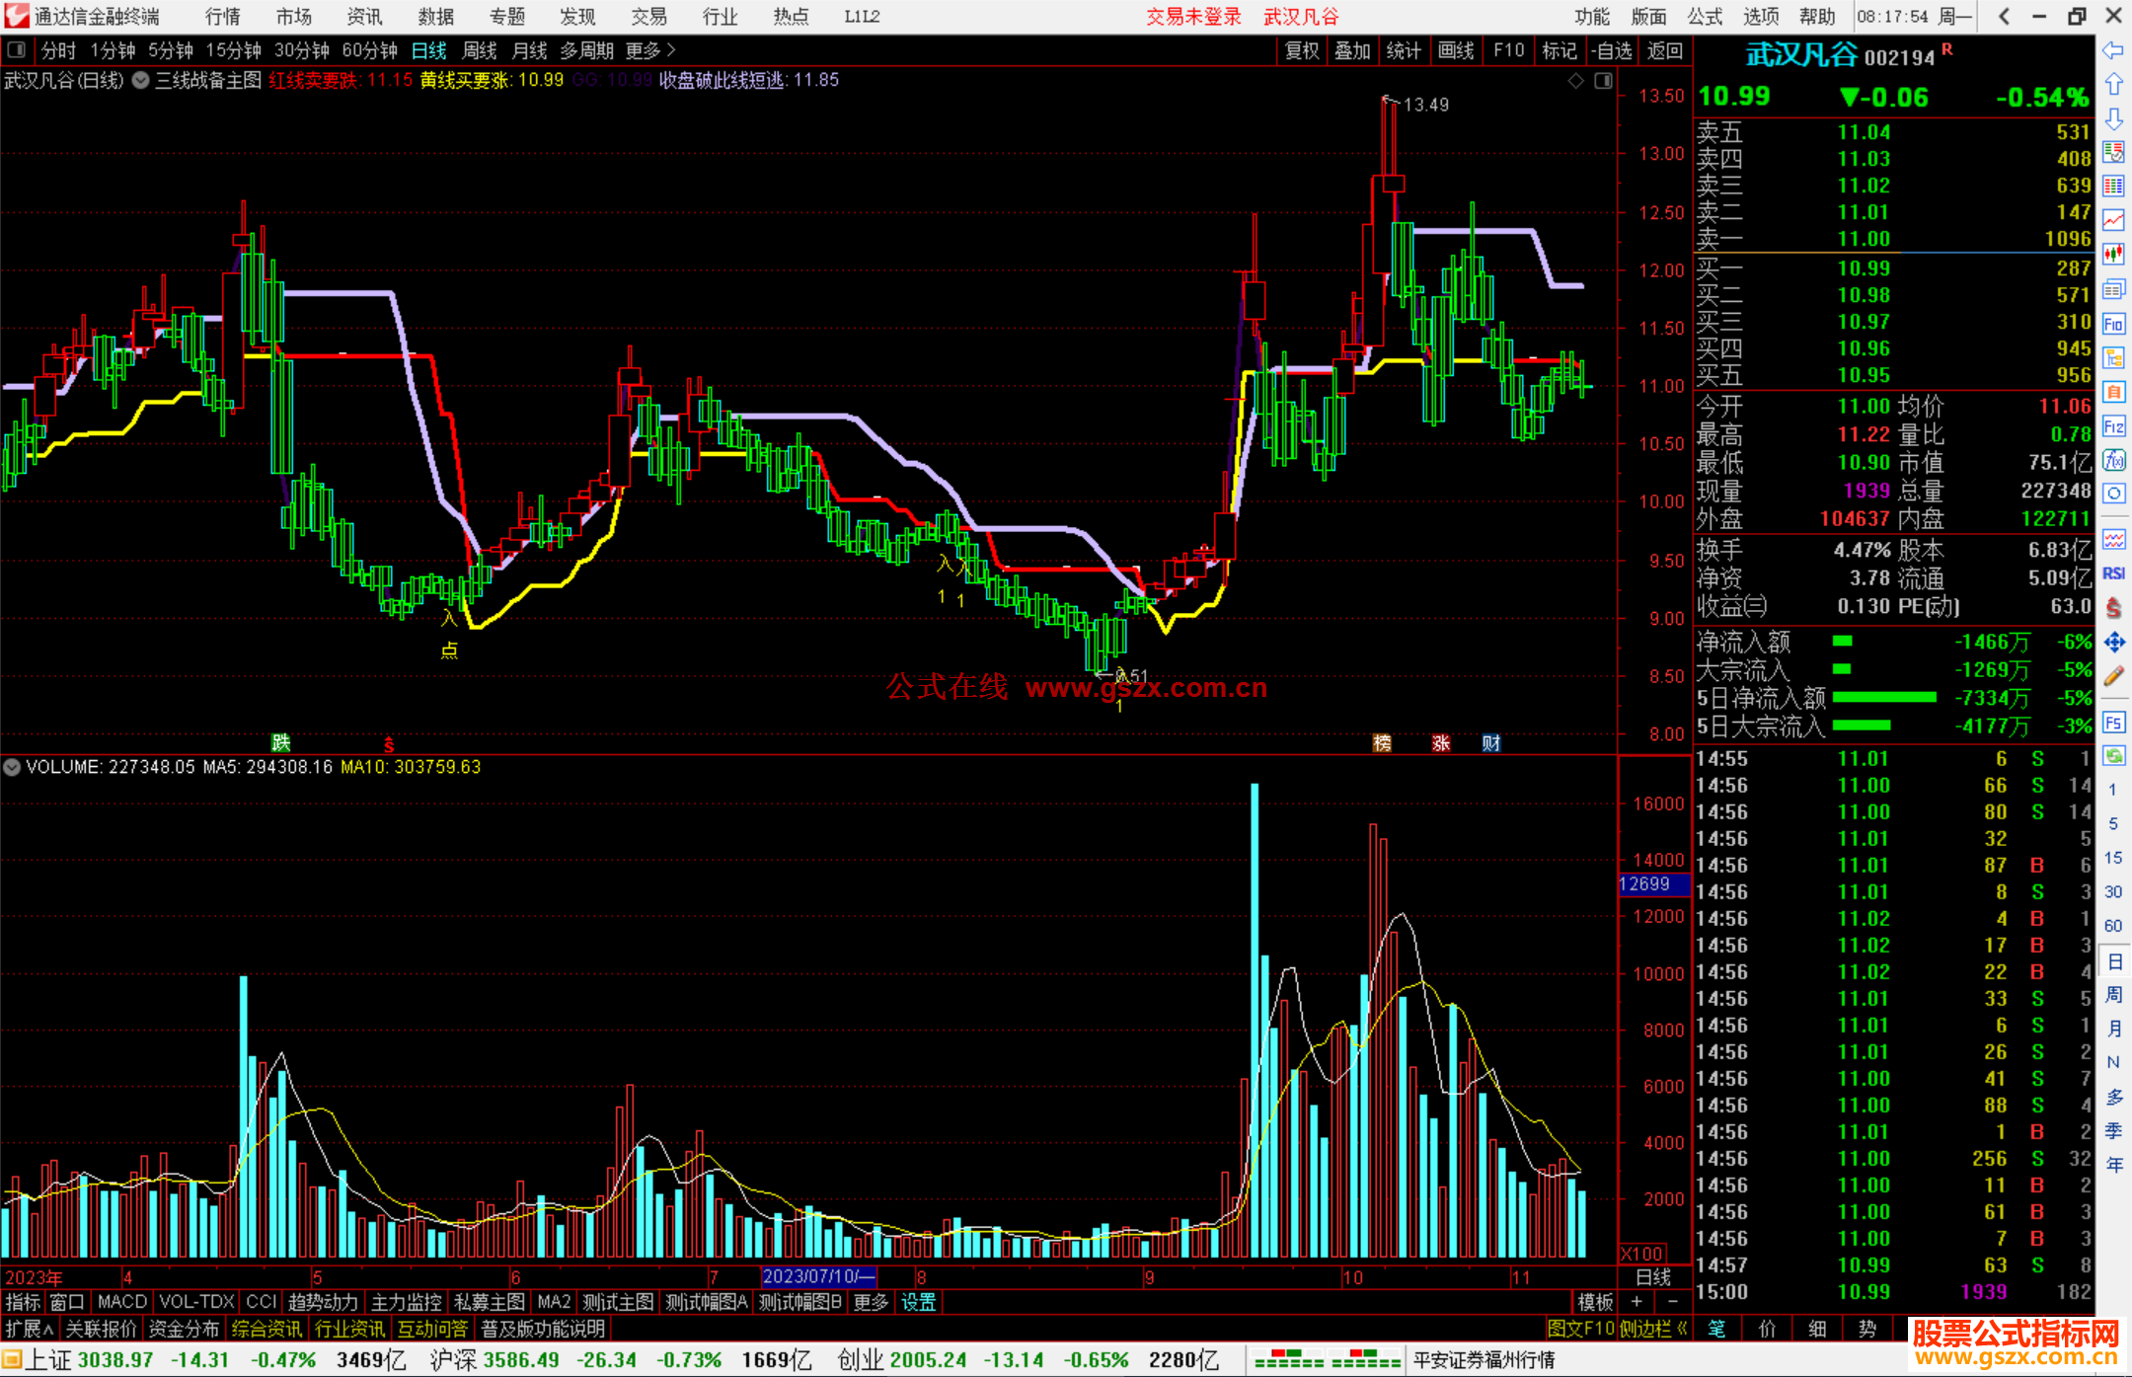Toggle panel layout icon beside 分时 tab
The height and width of the screenshot is (1377, 2132).
pos(16,50)
